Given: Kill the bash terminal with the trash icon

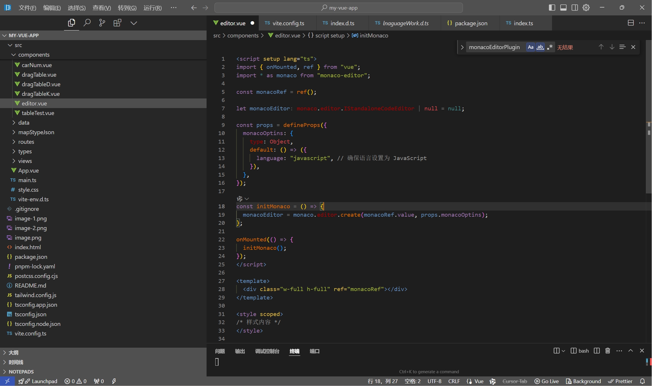Looking at the screenshot, I should (x=607, y=351).
